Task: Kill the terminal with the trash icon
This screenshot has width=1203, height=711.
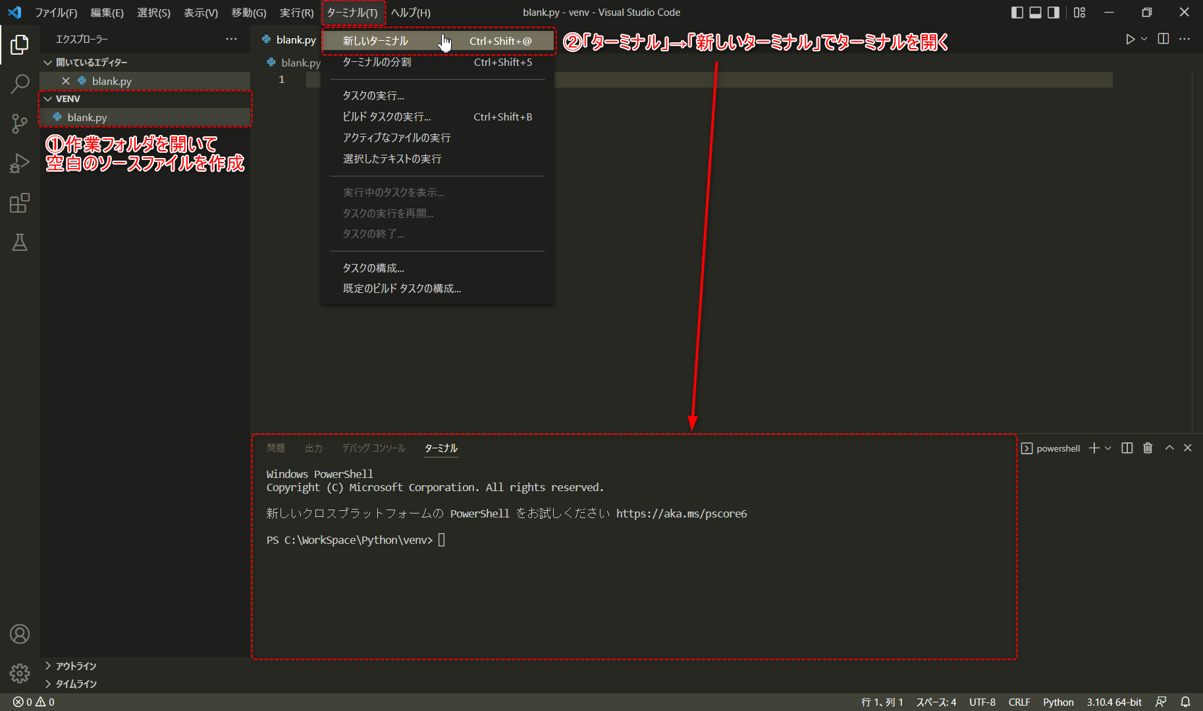Action: [x=1148, y=448]
